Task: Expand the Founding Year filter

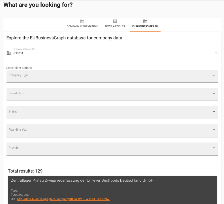Action: pos(112,131)
